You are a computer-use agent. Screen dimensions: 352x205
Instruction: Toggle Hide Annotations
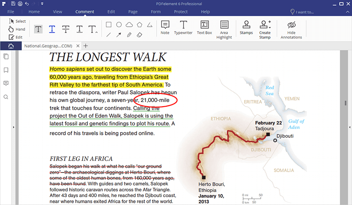(x=291, y=29)
